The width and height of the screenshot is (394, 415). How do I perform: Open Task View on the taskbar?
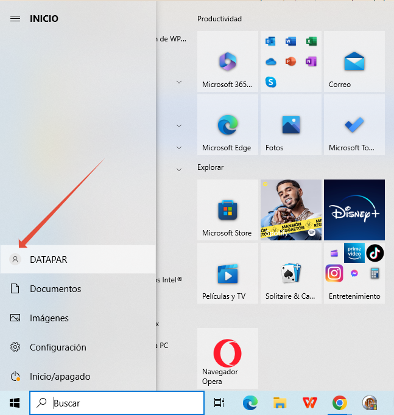(219, 403)
